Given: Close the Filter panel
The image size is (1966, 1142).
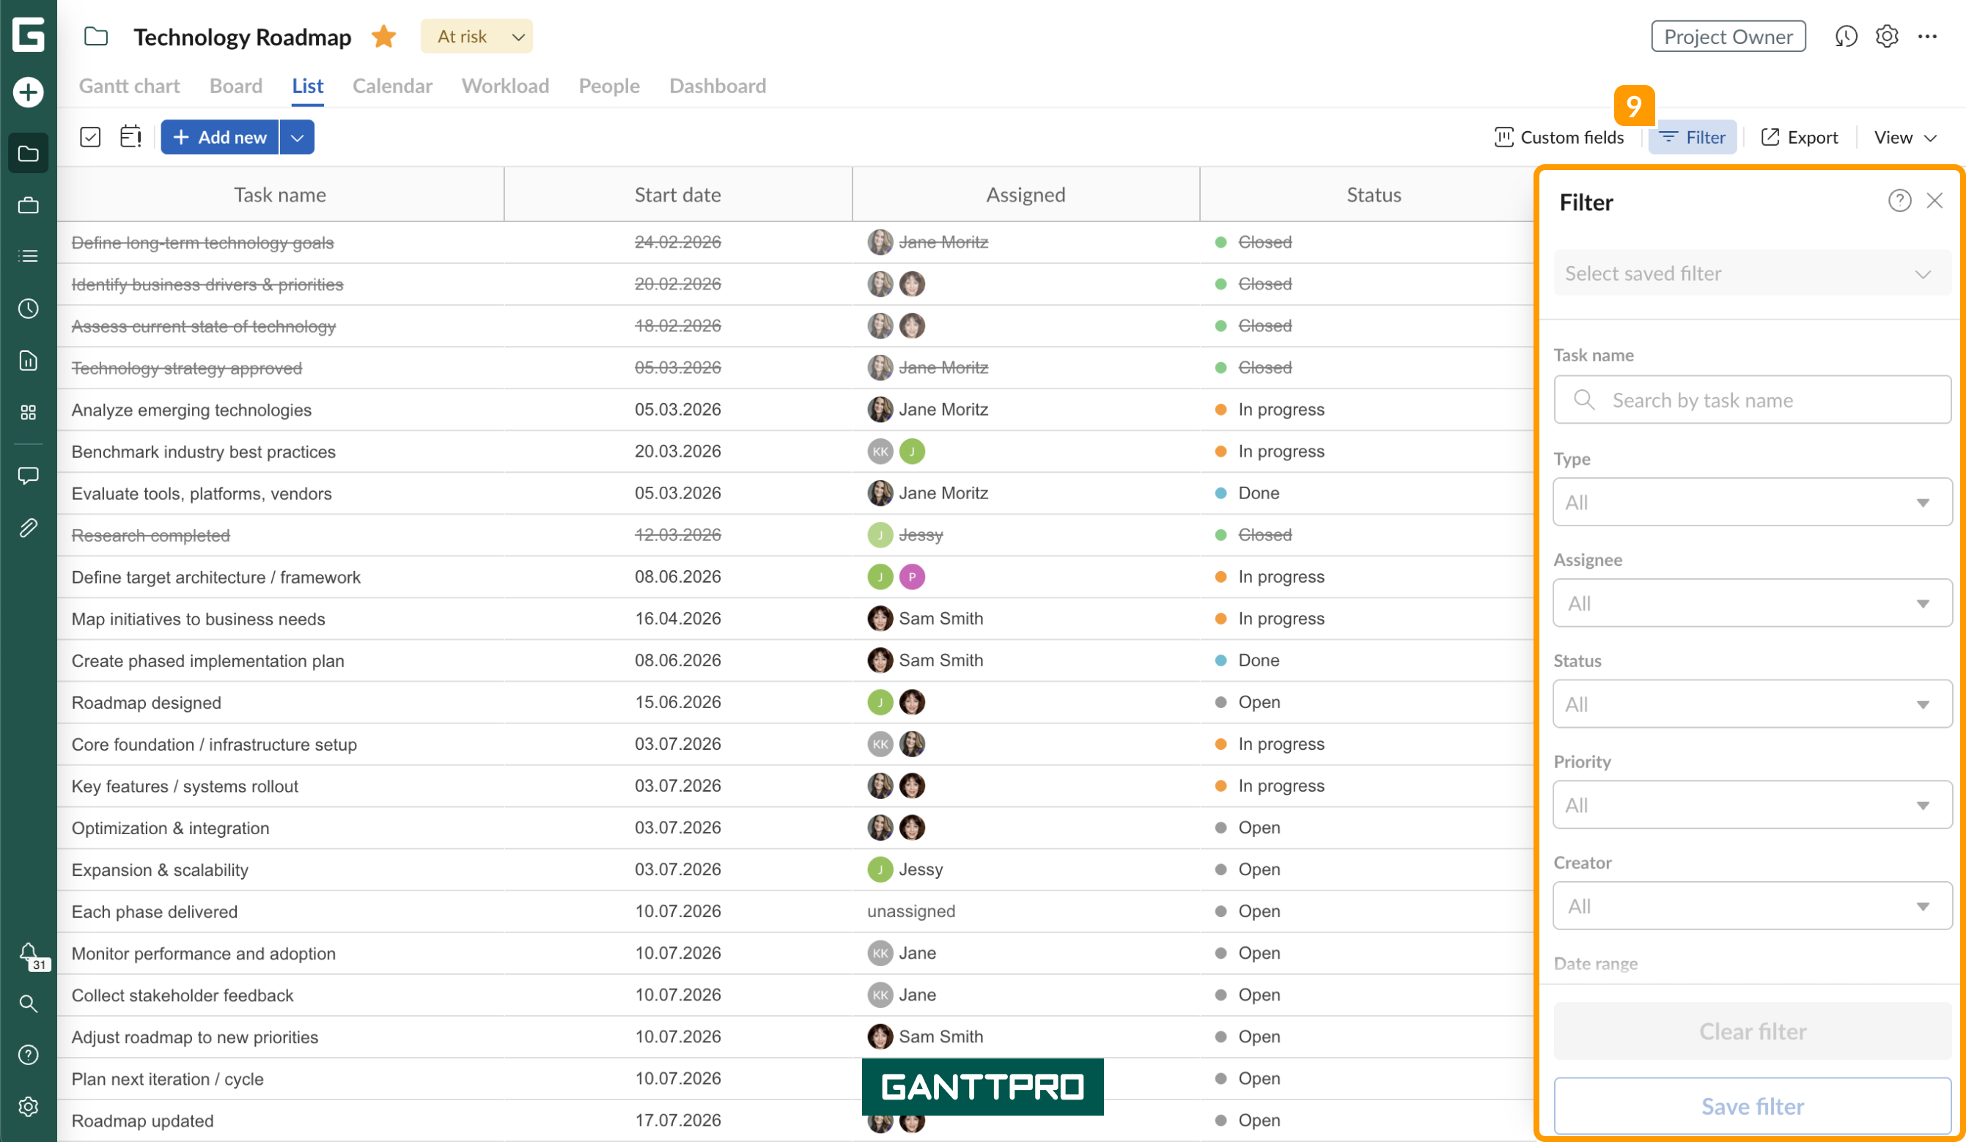Looking at the screenshot, I should [x=1934, y=201].
